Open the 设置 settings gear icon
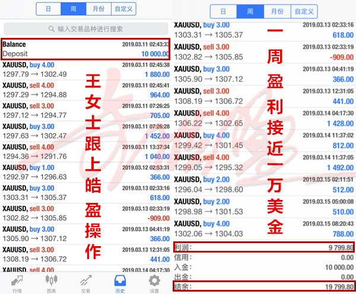The width and height of the screenshot is (356, 294). coord(154,282)
